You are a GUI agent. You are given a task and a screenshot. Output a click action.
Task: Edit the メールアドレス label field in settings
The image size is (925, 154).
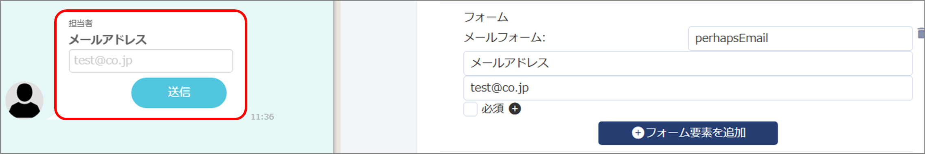click(x=688, y=63)
